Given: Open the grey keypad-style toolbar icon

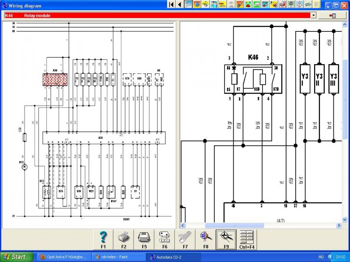Looking at the screenshot, I should (231, 4).
